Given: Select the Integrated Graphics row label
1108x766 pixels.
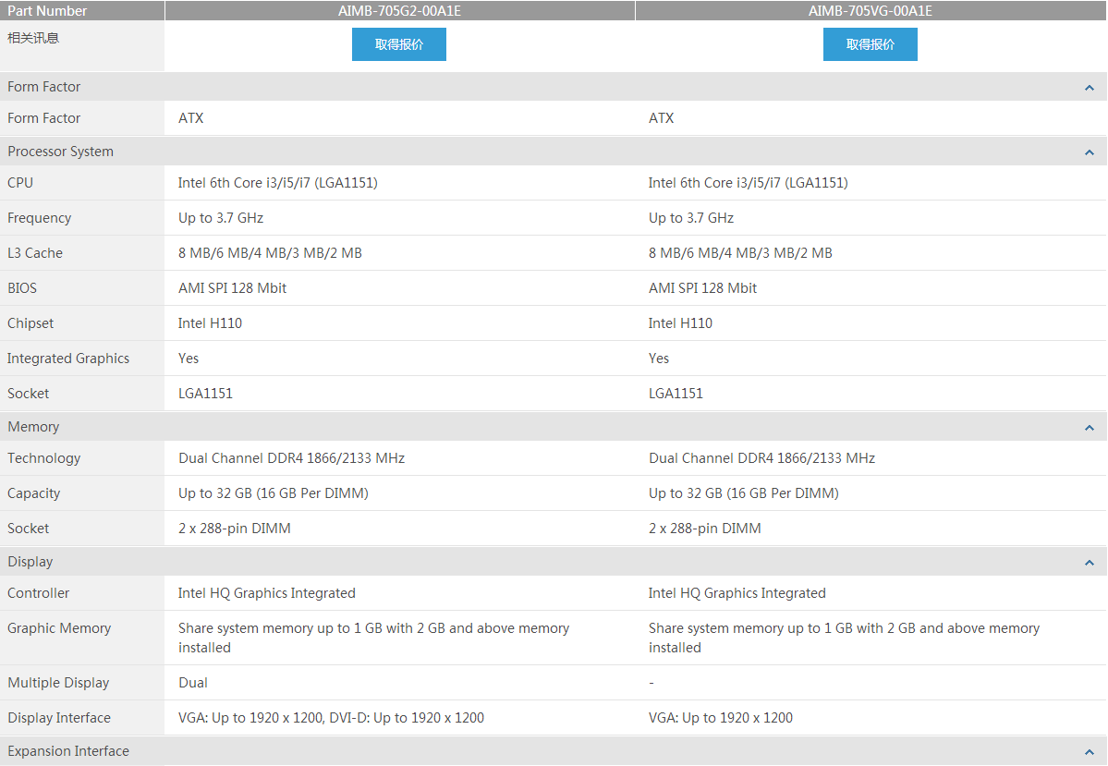Looking at the screenshot, I should [x=67, y=359].
